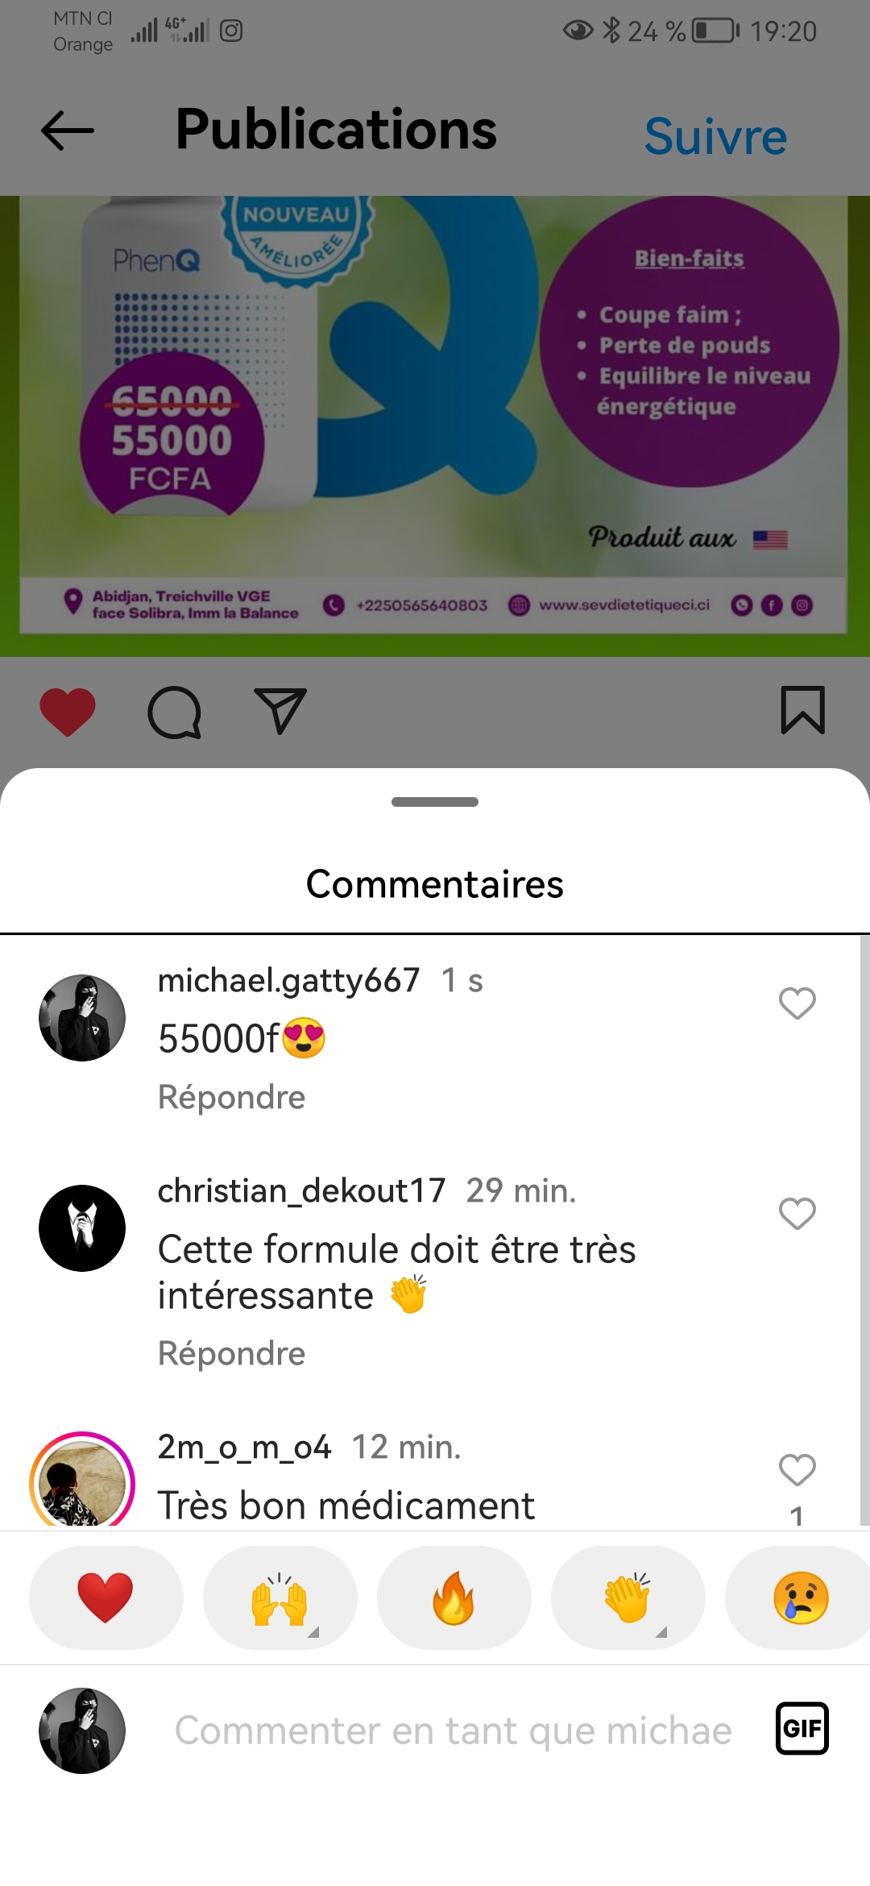
Task: Save the post with bookmark icon
Action: (x=802, y=710)
